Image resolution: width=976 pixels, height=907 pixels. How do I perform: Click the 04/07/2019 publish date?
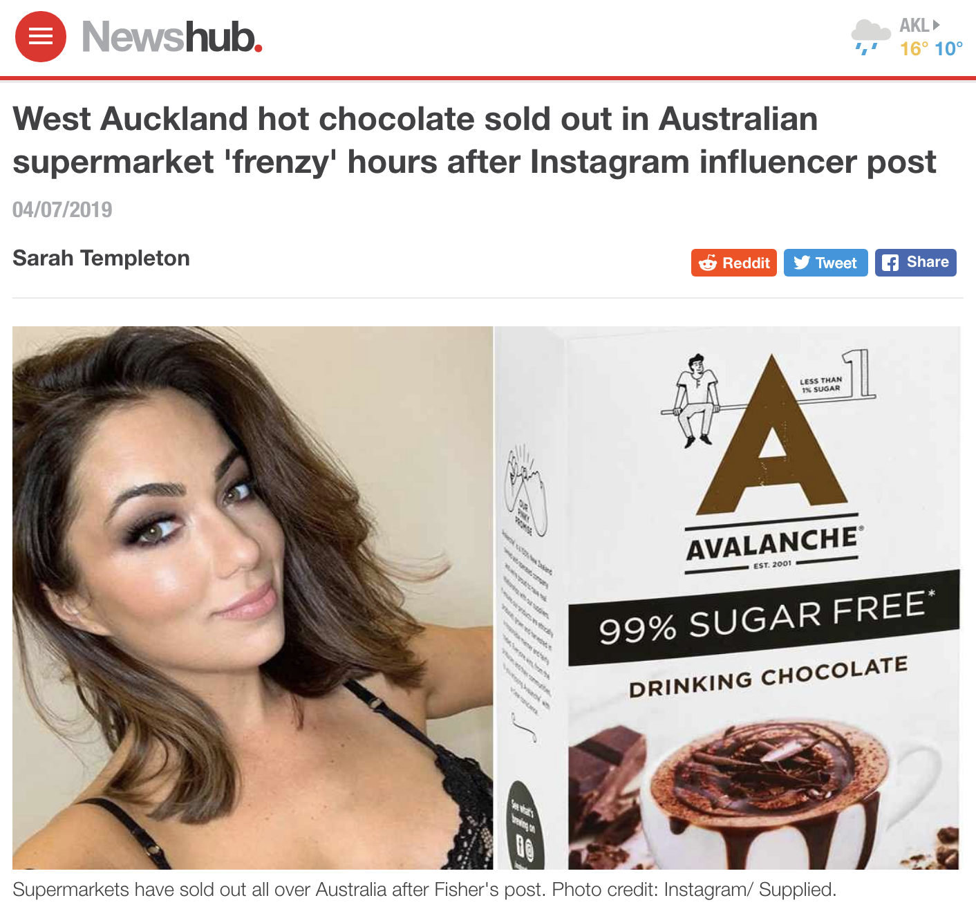[x=62, y=209]
